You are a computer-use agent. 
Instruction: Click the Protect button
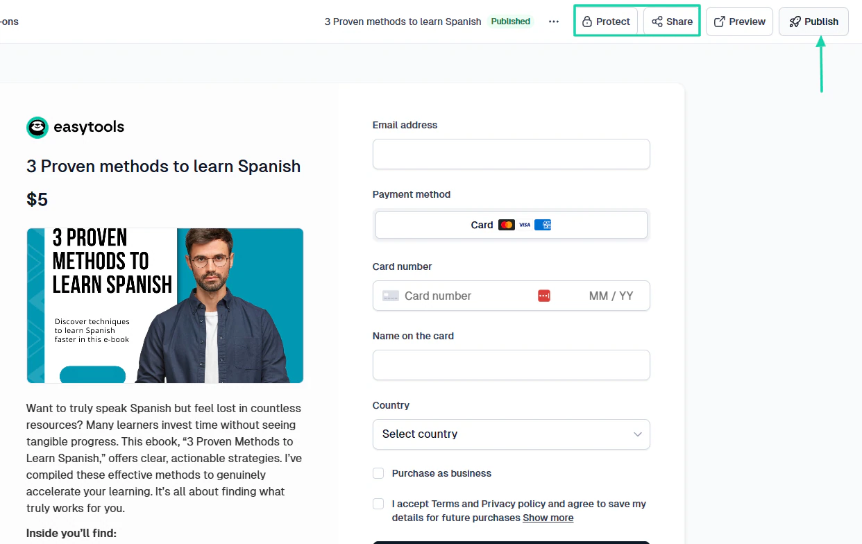(x=606, y=22)
